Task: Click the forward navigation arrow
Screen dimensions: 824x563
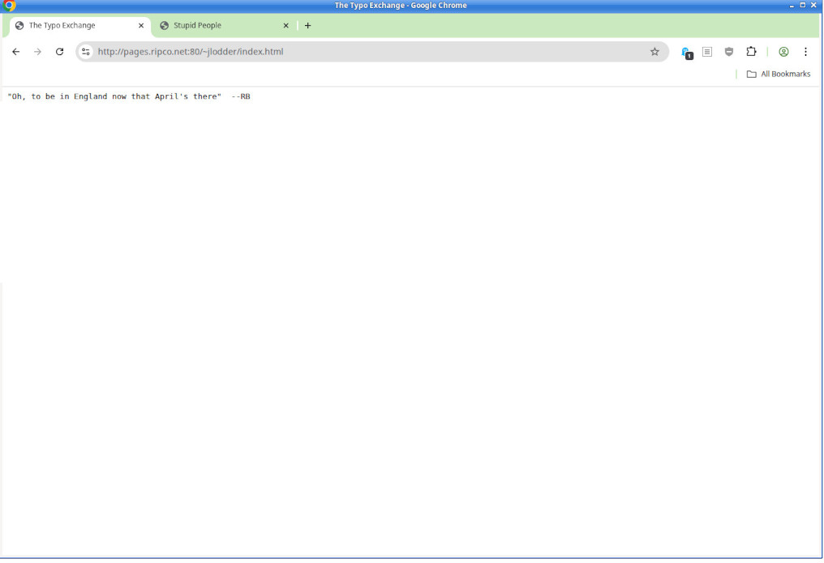Action: click(x=37, y=52)
